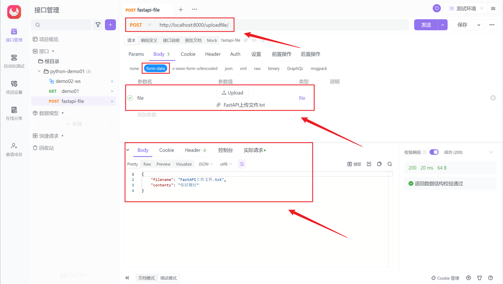Click the search icon in response panel
The image size is (503, 284).
tap(390, 164)
